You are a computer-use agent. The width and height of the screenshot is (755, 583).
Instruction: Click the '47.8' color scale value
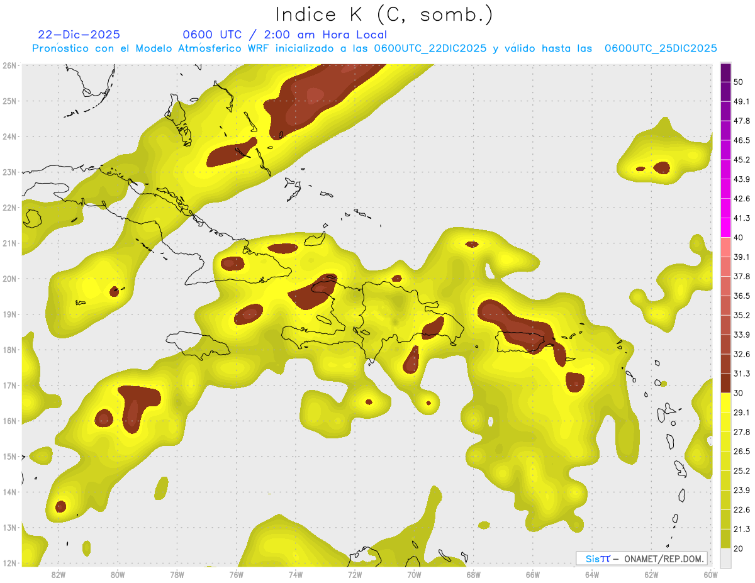(742, 121)
